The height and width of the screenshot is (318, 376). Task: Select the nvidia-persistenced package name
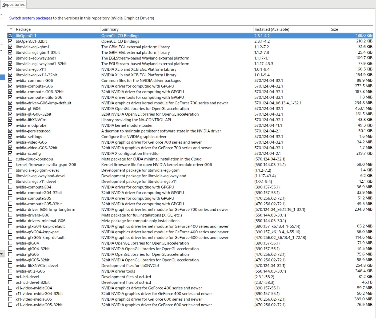[x=33, y=131]
